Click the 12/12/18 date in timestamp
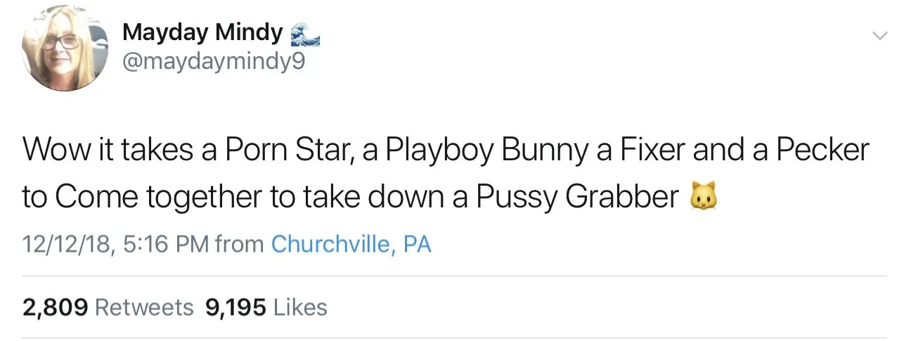Viewport: 897px width, 341px height. point(65,244)
